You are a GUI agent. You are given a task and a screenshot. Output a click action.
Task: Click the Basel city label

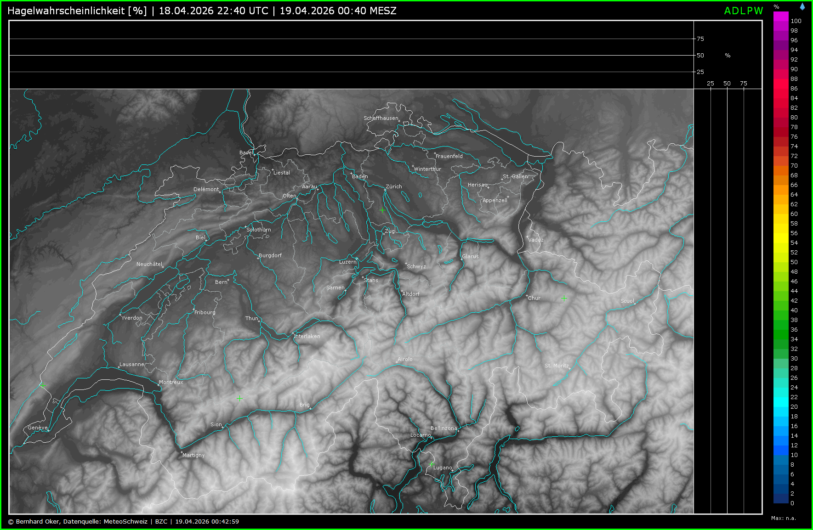tap(245, 152)
